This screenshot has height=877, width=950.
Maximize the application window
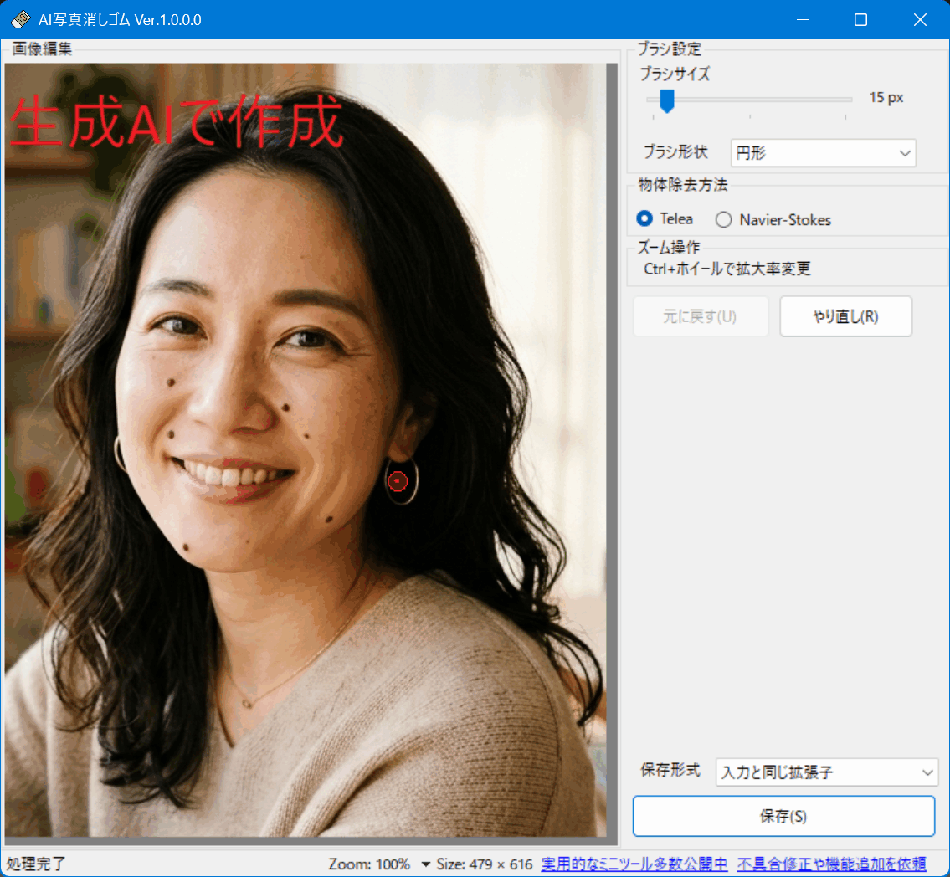860,19
